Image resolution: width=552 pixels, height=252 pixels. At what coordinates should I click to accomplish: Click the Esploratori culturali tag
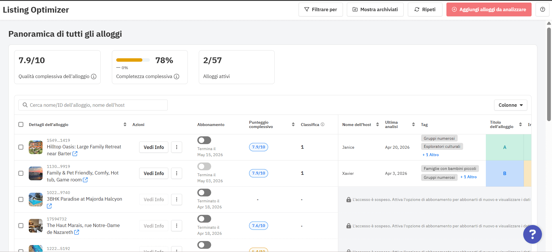click(x=442, y=146)
